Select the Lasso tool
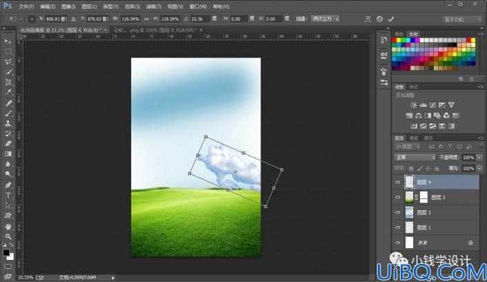This screenshot has height=282, width=487. (8, 62)
